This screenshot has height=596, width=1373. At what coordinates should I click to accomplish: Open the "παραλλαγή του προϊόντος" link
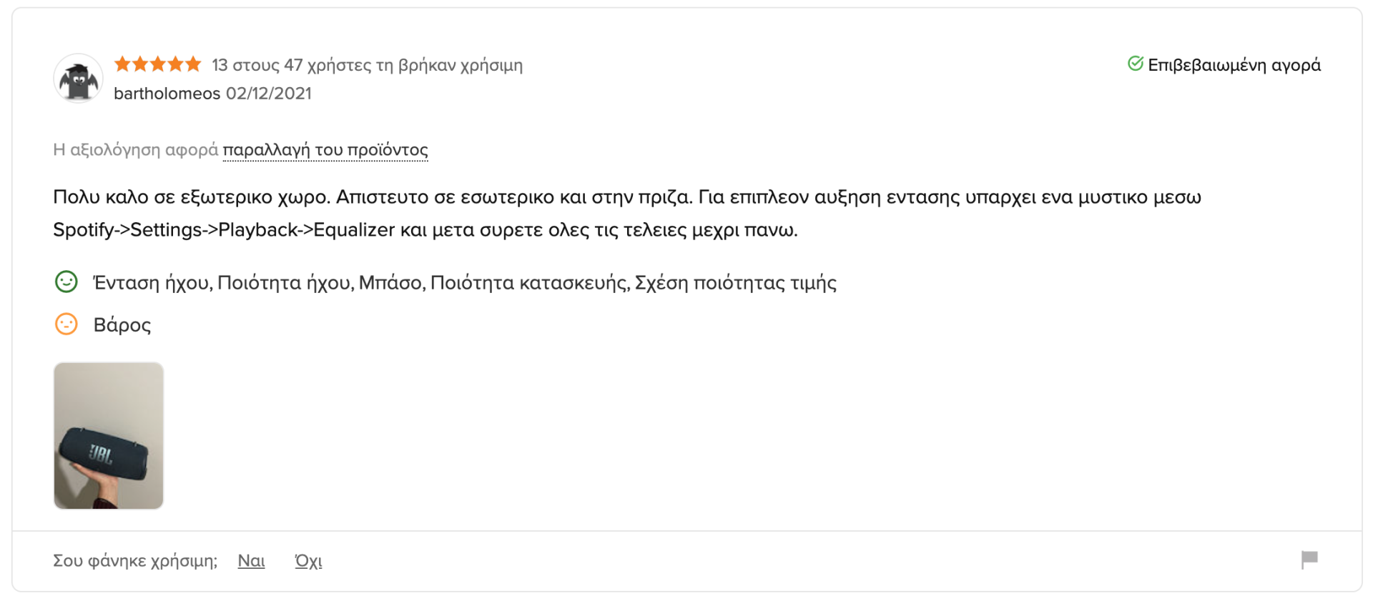click(x=325, y=150)
